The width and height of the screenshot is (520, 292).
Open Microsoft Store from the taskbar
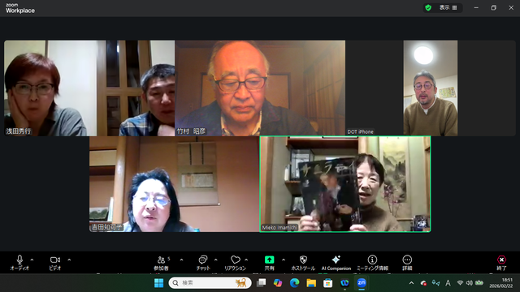click(328, 283)
